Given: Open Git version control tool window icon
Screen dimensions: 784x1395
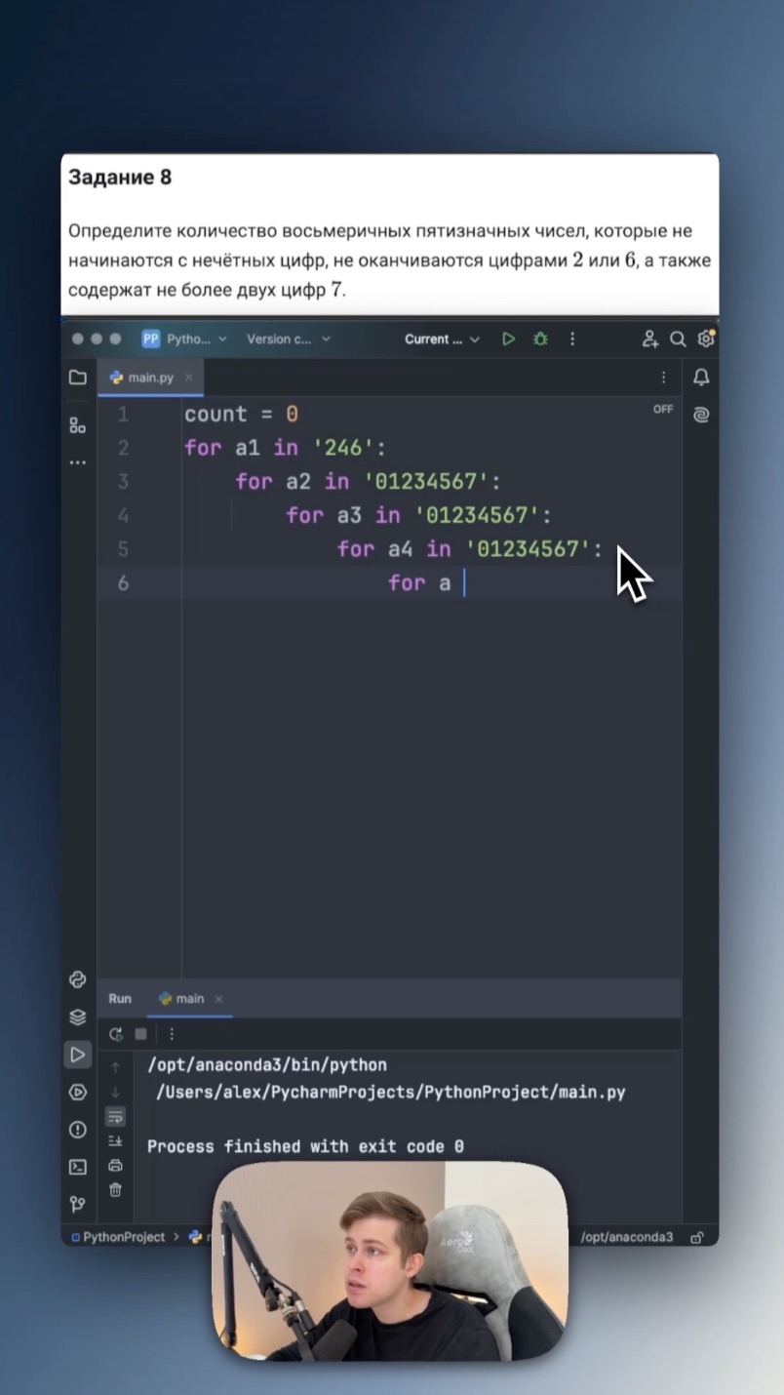Looking at the screenshot, I should coord(78,1205).
